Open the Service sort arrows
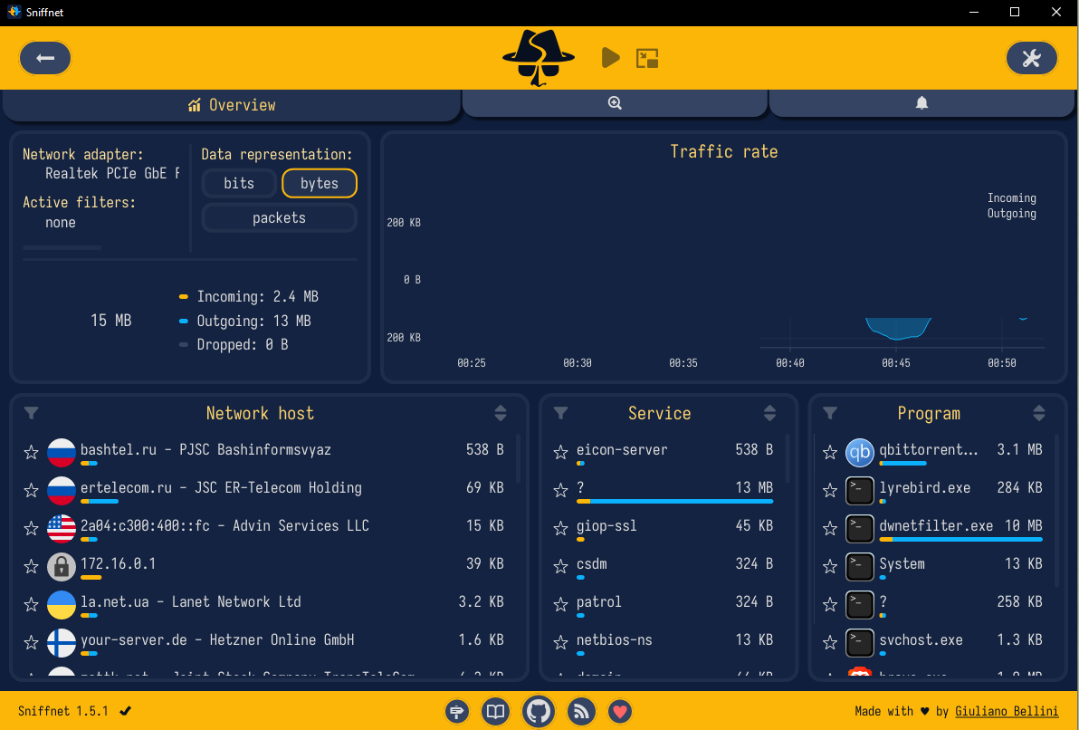Screen dimensions: 1079x730 [x=769, y=413]
